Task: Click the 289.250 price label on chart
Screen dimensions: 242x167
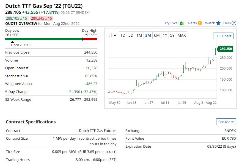Action: coord(226,49)
